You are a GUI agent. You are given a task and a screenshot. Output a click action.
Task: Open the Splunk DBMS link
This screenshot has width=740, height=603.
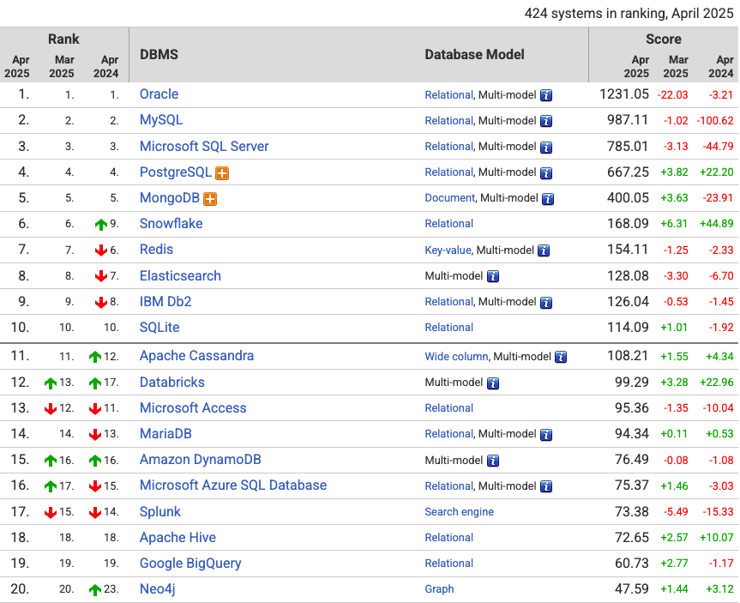(160, 512)
